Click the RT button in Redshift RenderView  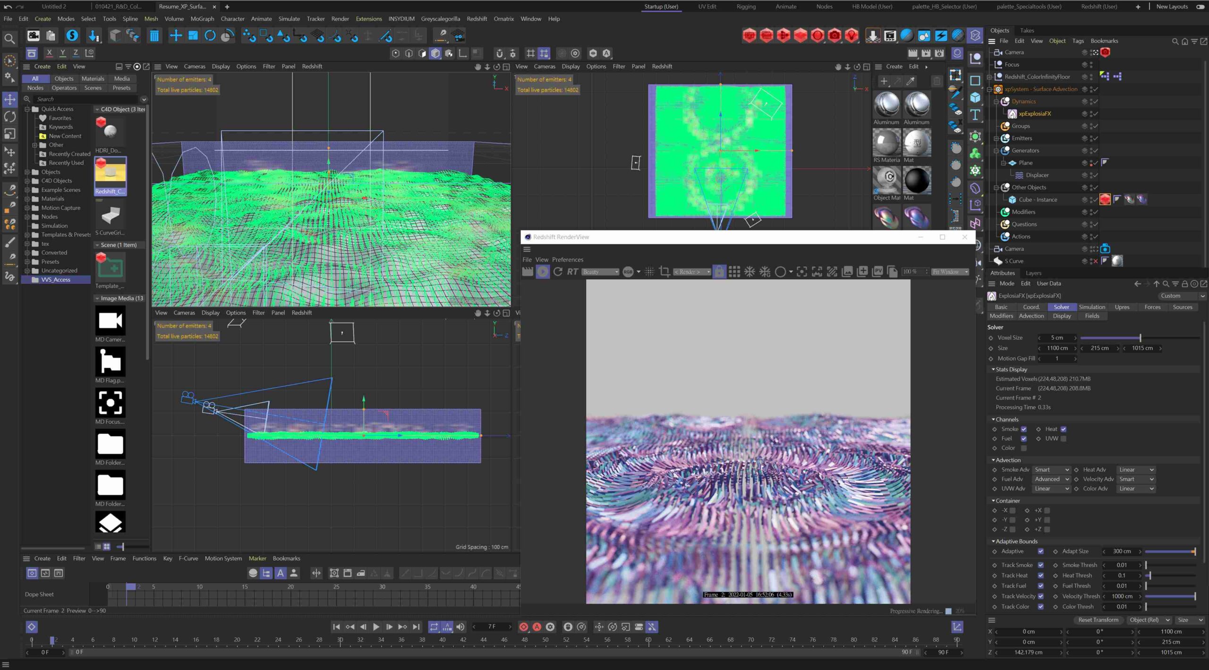click(x=572, y=272)
